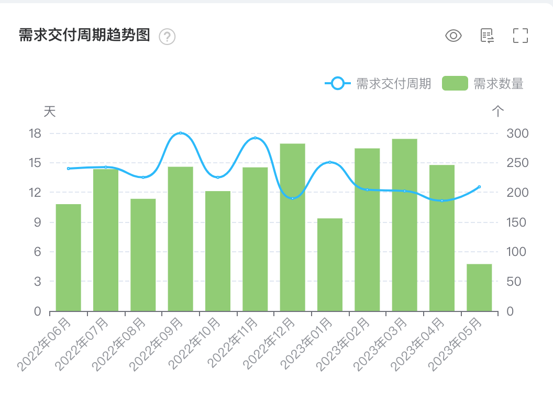Image resolution: width=553 pixels, height=402 pixels.
Task: Click the blue line point for 2023年01月
Action: click(330, 162)
